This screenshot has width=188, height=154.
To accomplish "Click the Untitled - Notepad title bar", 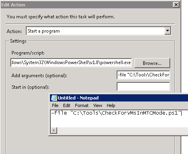I will (119, 98).
